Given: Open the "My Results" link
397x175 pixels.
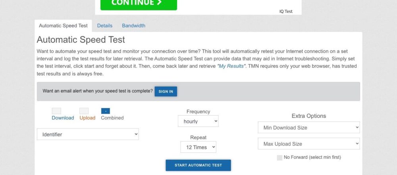Looking at the screenshot, I should (232, 66).
